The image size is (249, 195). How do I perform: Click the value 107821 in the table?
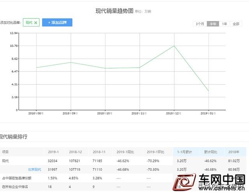[x=74, y=161]
